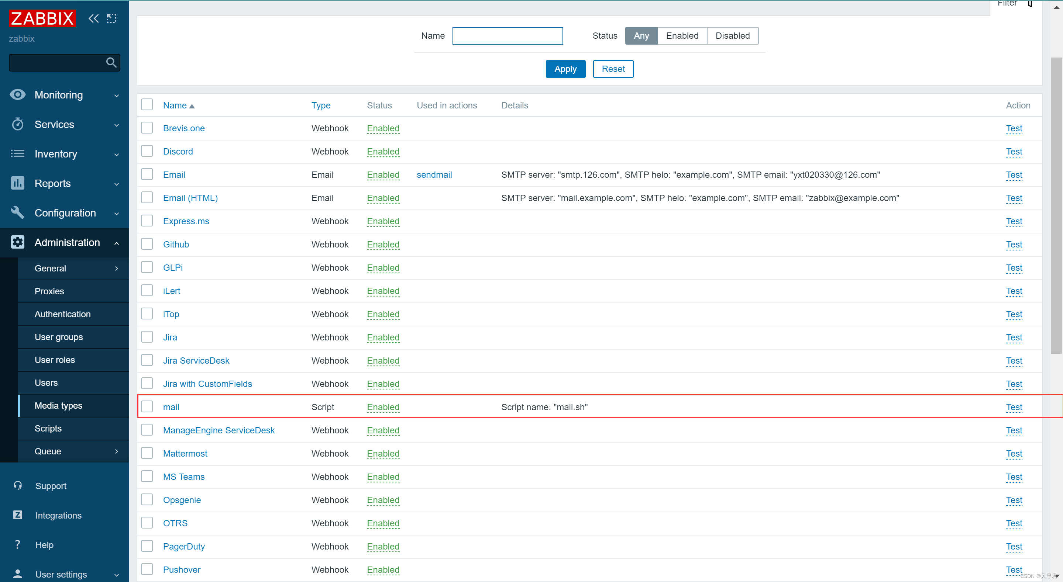The image size is (1063, 582).
Task: Click the Reports bar chart icon
Action: (17, 183)
